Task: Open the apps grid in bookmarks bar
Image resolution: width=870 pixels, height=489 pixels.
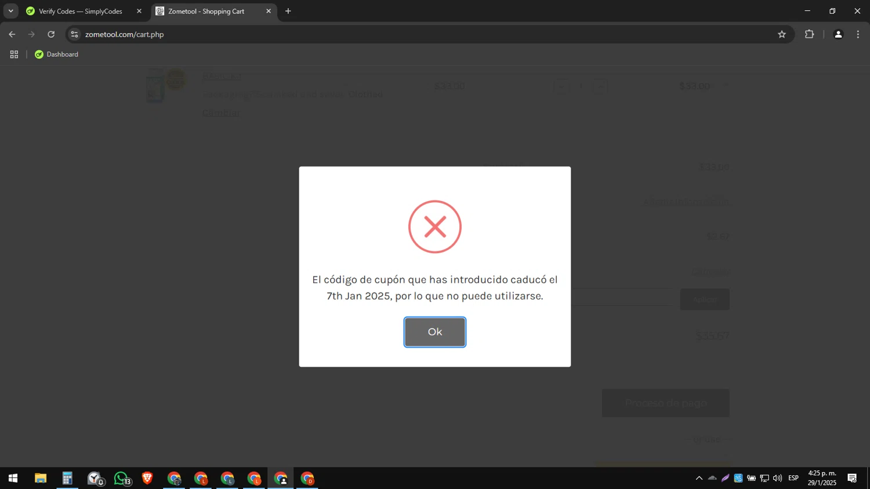Action: (14, 54)
